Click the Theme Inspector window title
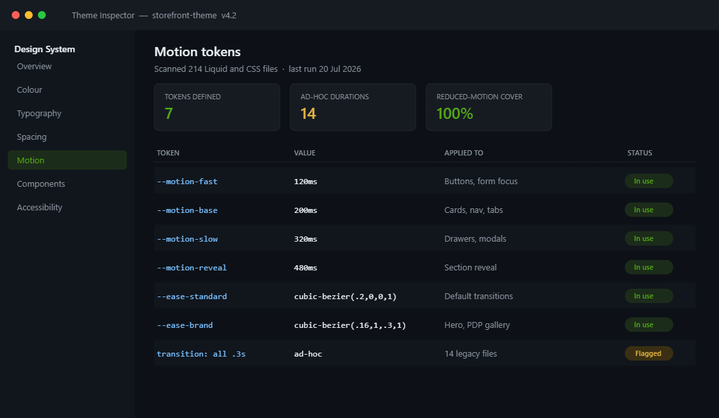Image resolution: width=719 pixels, height=418 pixels. [x=154, y=15]
